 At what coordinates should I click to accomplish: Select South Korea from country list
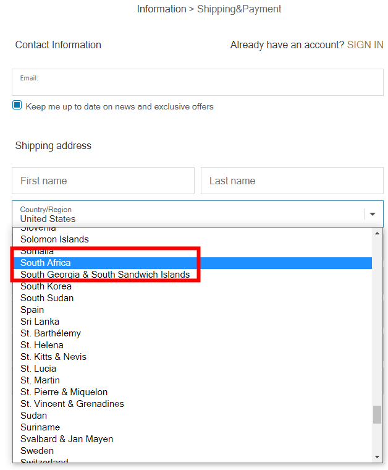46,286
